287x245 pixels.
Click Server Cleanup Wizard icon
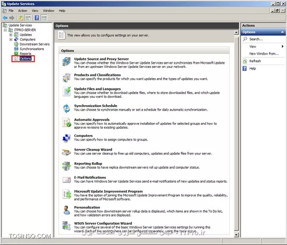click(x=66, y=152)
